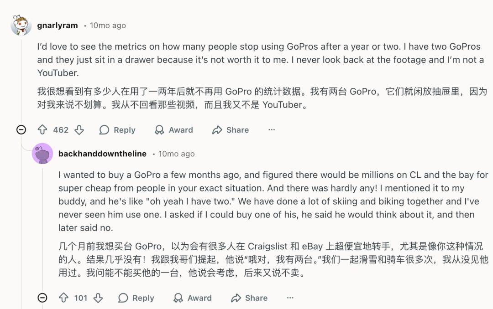
Task: Upvote gnarlyram's comment
Action: tap(42, 130)
